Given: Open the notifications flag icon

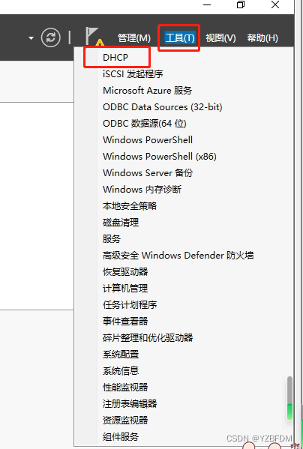Looking at the screenshot, I should click(x=92, y=35).
